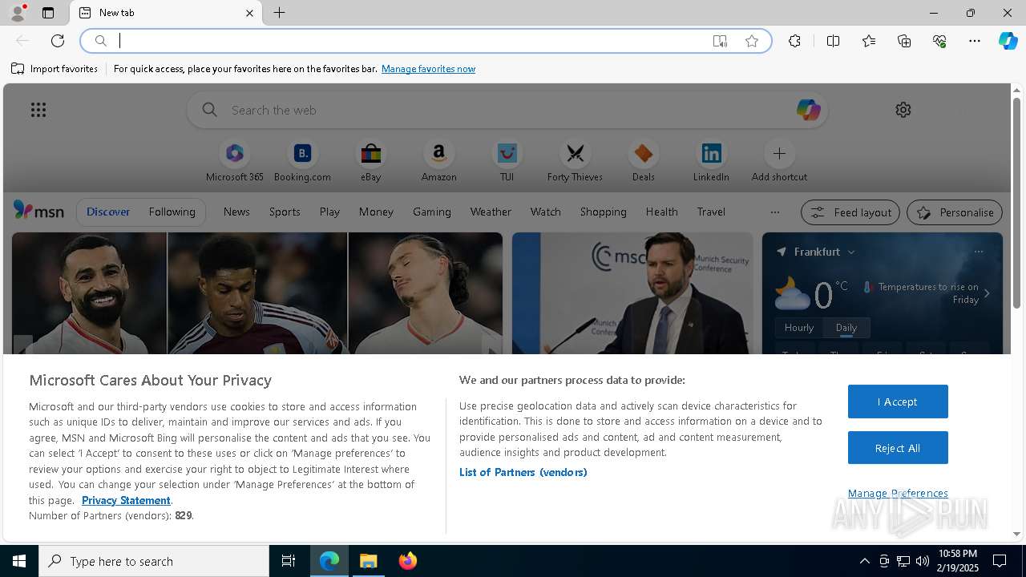Open the Edge profile icon
This screenshot has width=1026, height=577.
(x=17, y=13)
